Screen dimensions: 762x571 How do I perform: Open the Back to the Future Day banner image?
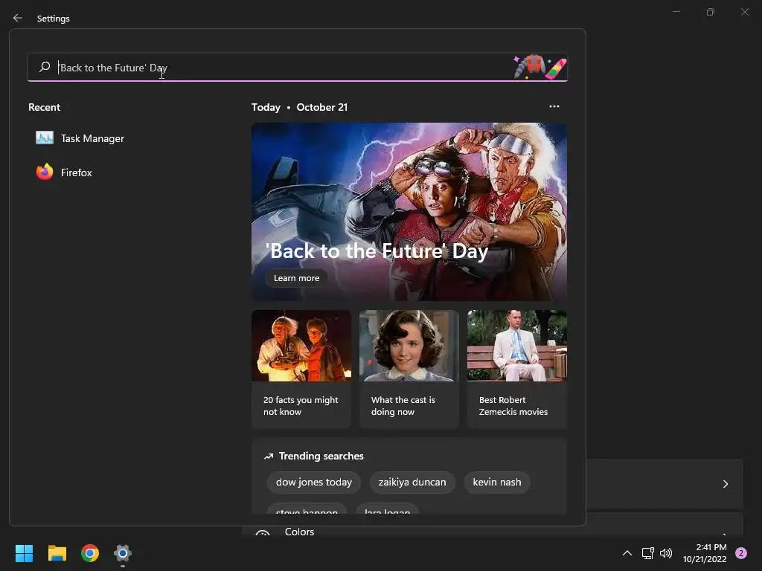(409, 212)
